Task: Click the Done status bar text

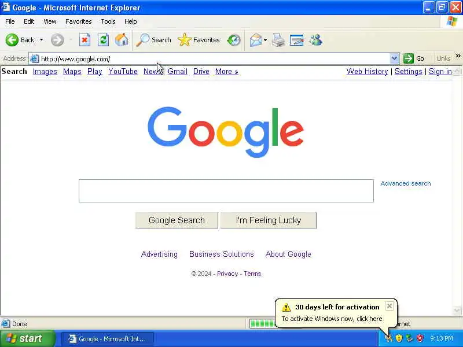Action: pyautogui.click(x=20, y=324)
